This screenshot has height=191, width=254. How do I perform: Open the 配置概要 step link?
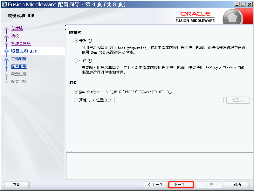pyautogui.click(x=19, y=66)
